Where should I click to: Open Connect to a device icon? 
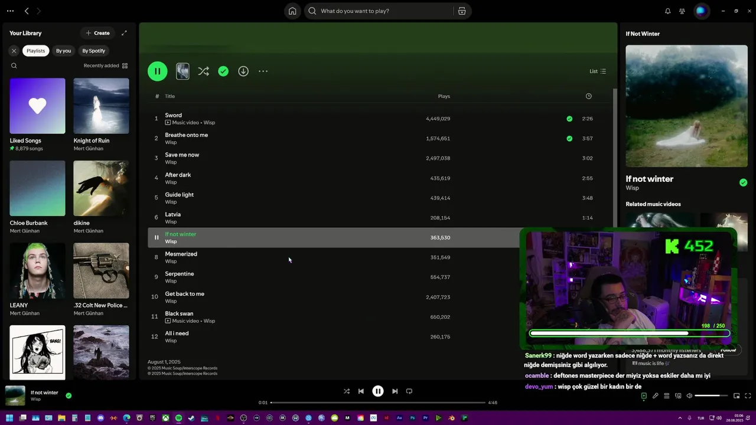pyautogui.click(x=678, y=395)
